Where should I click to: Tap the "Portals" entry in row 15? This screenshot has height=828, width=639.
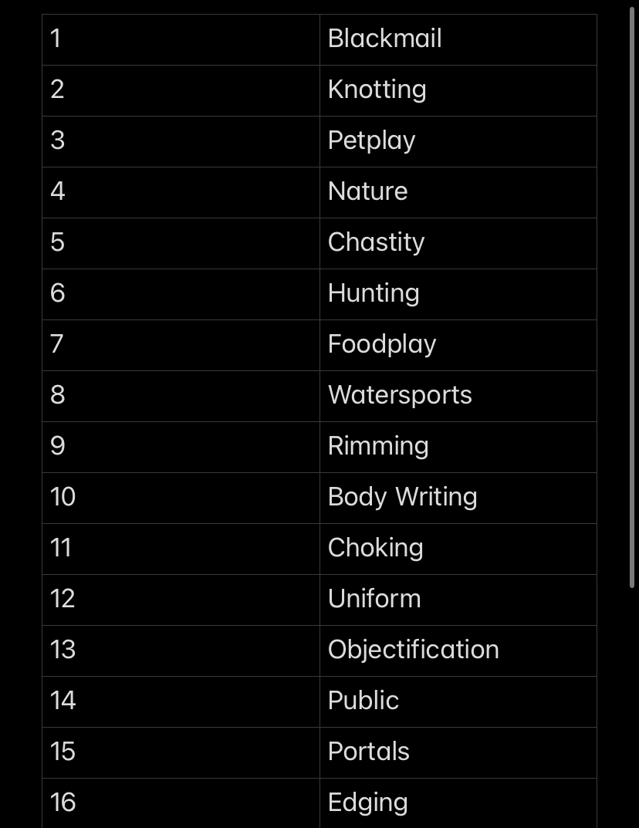[x=368, y=752]
